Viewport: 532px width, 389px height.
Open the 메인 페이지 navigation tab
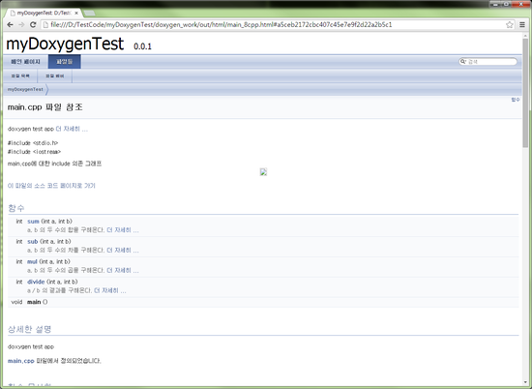click(25, 62)
